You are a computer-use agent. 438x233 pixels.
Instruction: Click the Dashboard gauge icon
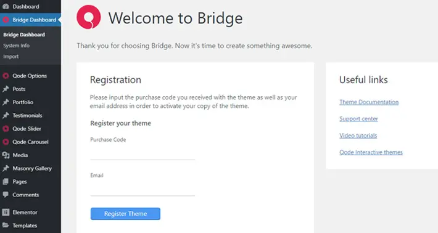tap(6, 6)
